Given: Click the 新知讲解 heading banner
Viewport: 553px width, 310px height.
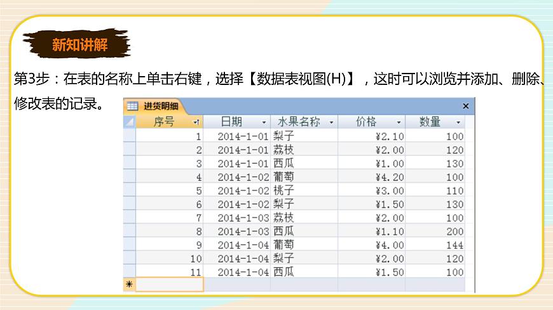Looking at the screenshot, I should click(77, 44).
